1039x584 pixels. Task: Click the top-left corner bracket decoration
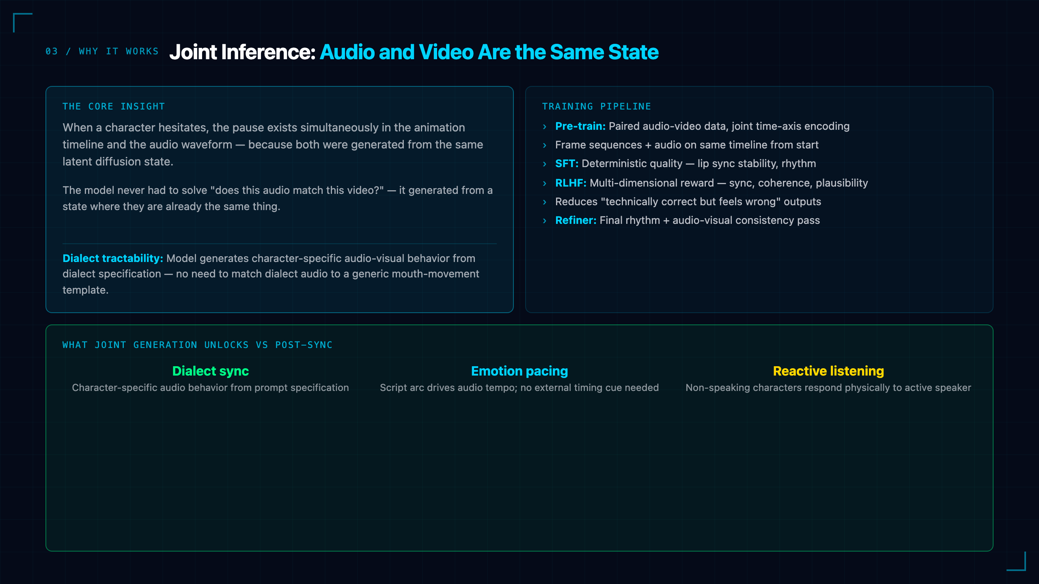22,22
